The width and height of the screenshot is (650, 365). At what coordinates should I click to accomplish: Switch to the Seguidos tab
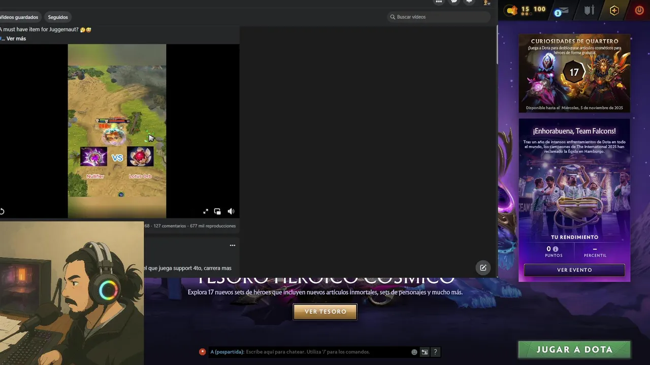pyautogui.click(x=58, y=17)
